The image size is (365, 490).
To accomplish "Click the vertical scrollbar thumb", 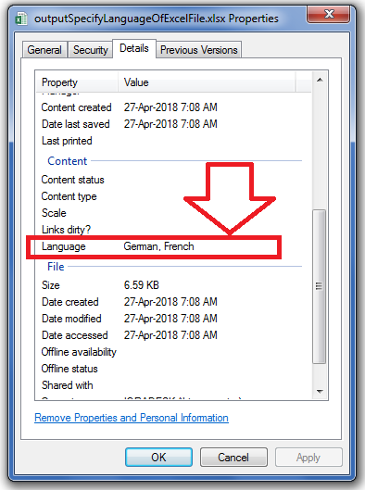I will coord(320,286).
